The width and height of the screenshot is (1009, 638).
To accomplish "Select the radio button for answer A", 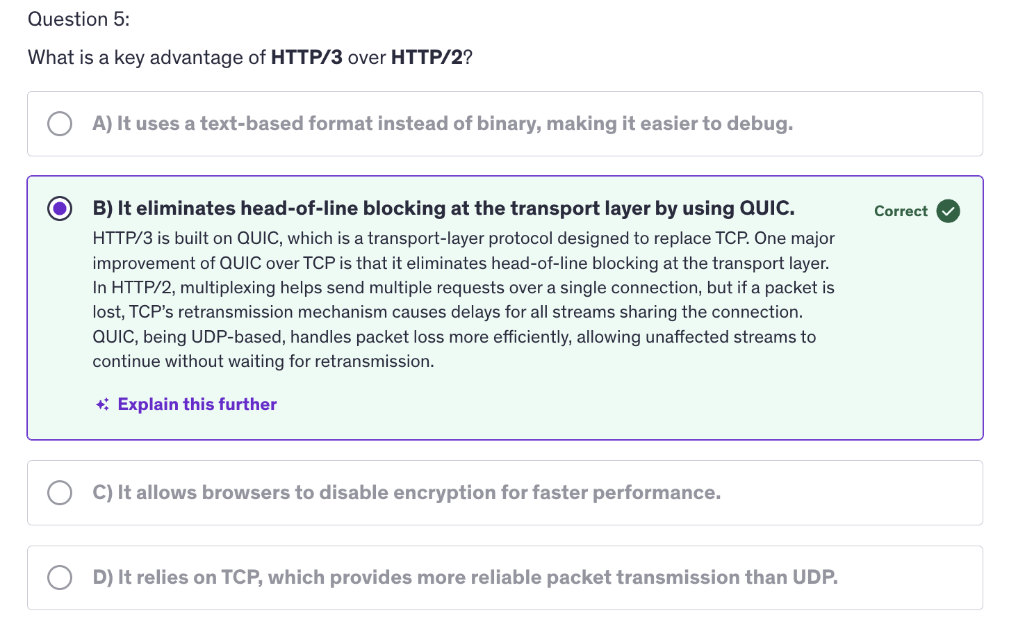I will (x=60, y=124).
